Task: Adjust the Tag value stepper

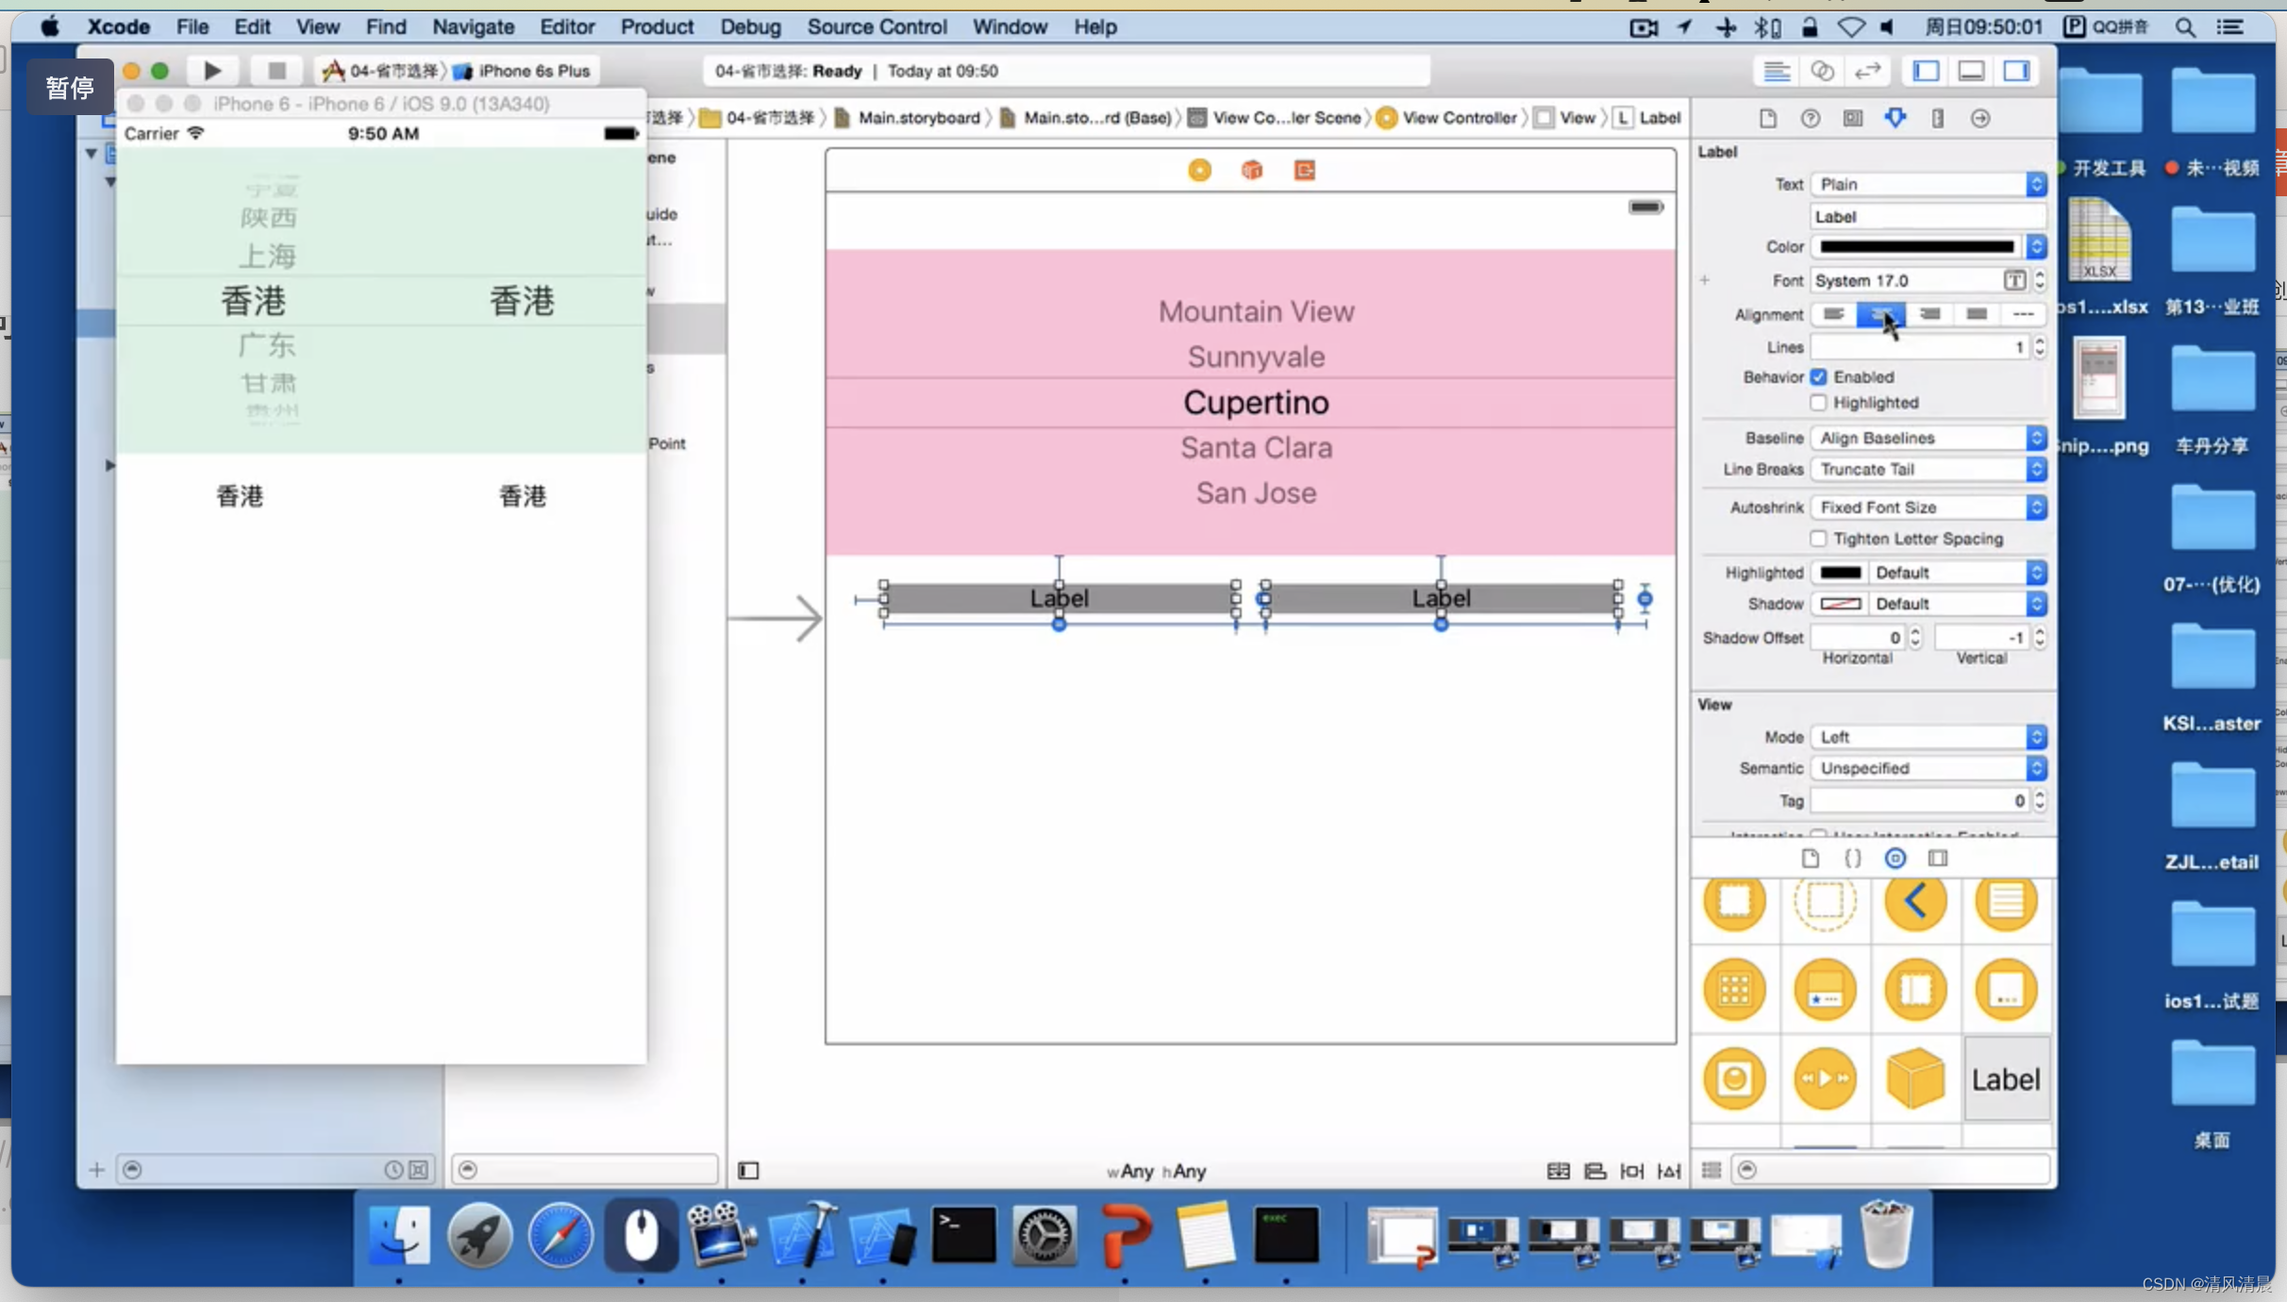Action: click(x=2039, y=800)
